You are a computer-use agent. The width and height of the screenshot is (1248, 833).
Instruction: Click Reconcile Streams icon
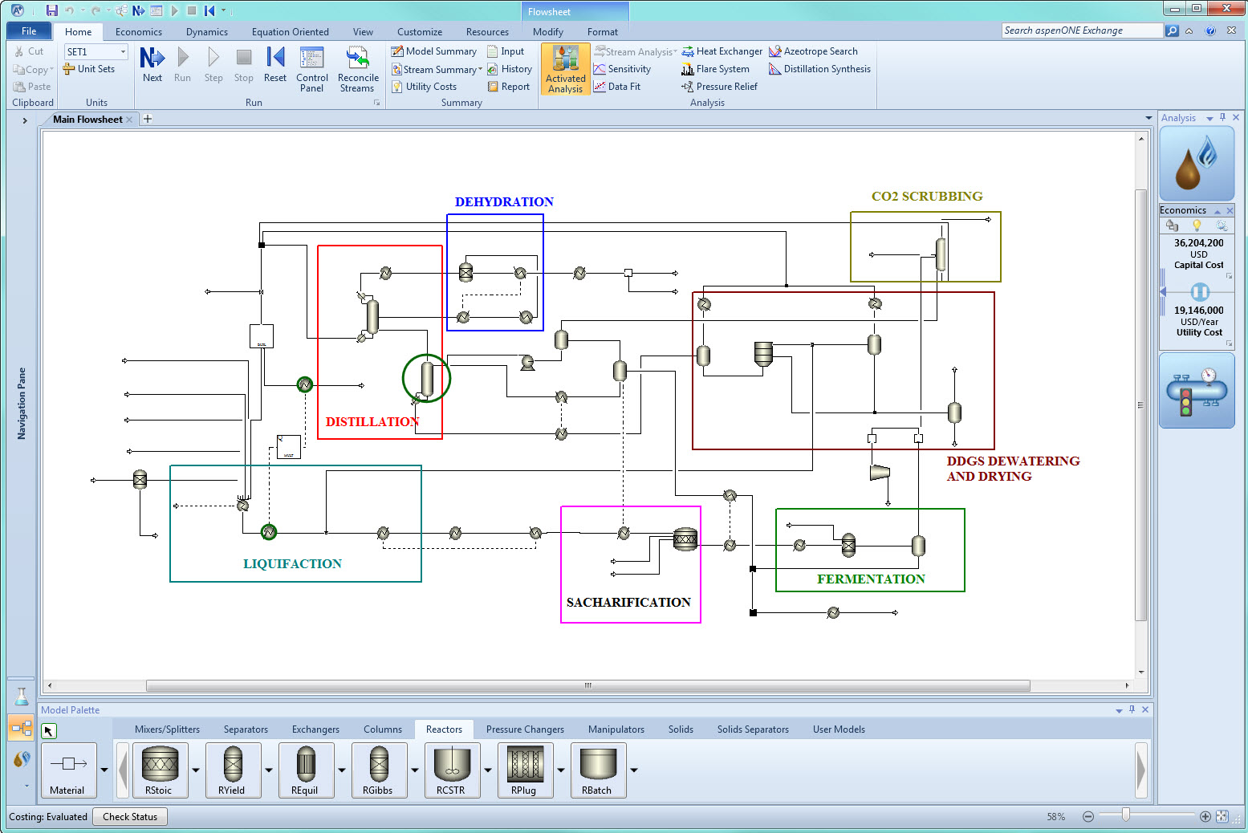(358, 69)
